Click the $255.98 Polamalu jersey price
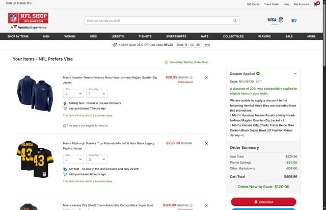The width and height of the screenshot is (326, 210). click(x=173, y=143)
